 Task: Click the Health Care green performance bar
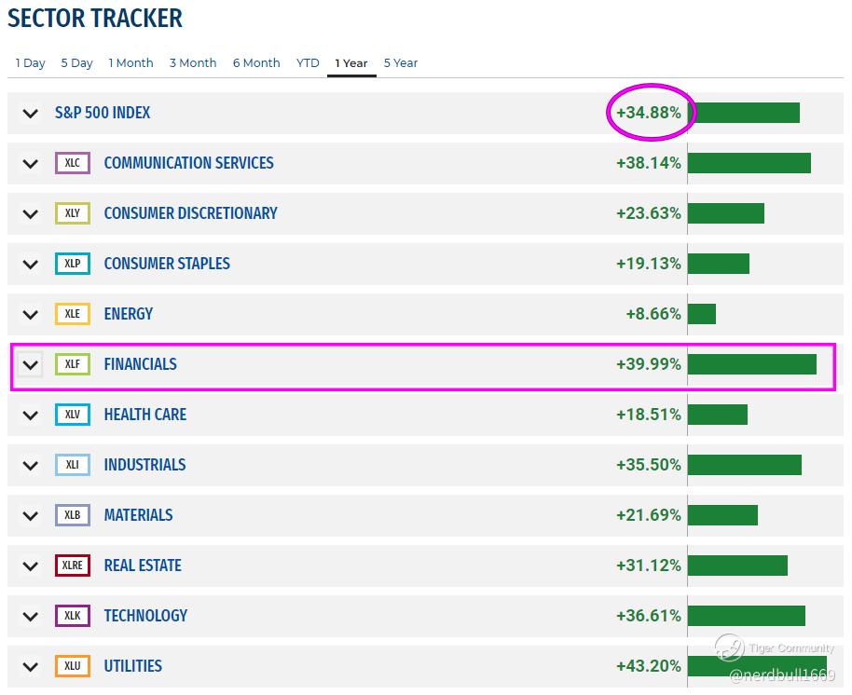[x=718, y=415]
